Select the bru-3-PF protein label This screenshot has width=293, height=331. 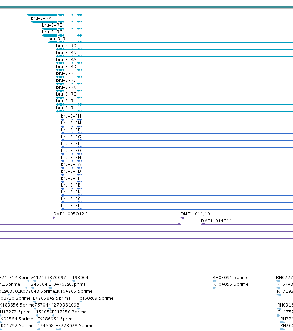[x=70, y=178]
